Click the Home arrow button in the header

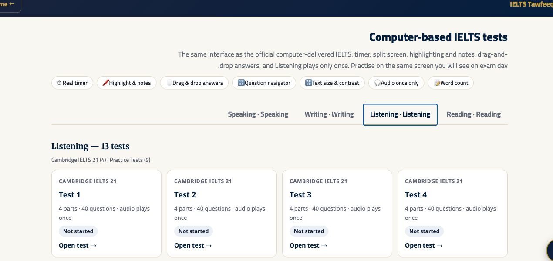pos(9,4)
